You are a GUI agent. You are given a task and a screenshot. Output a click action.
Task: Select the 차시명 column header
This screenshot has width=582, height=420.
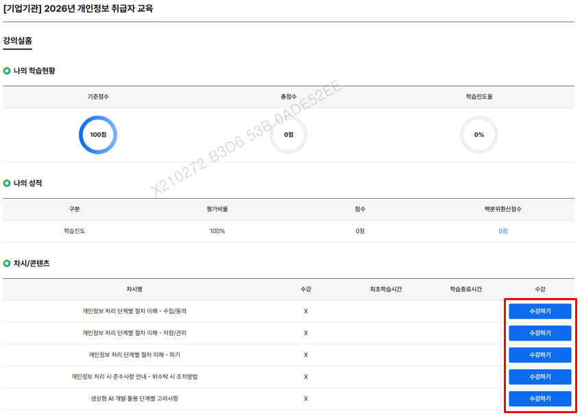click(x=134, y=290)
